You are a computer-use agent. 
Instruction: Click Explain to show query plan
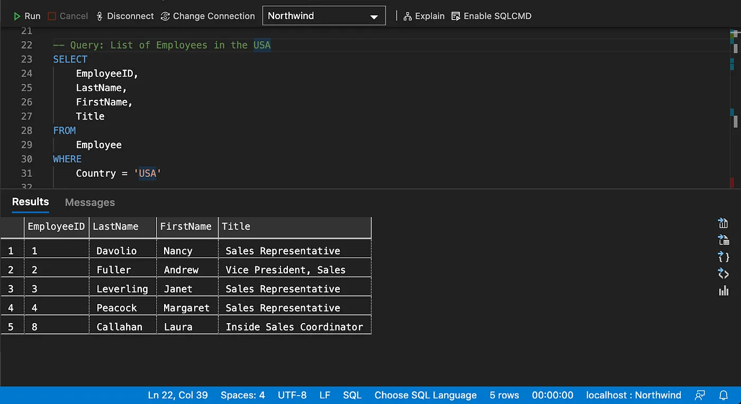pos(424,16)
